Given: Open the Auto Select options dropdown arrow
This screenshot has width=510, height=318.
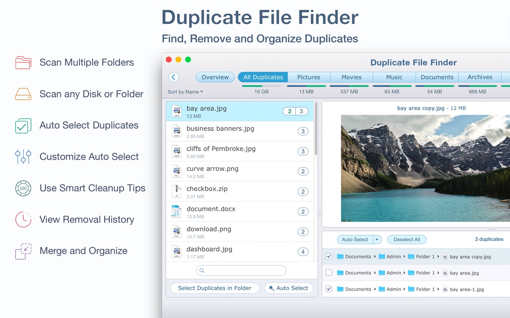Looking at the screenshot, I should point(377,240).
